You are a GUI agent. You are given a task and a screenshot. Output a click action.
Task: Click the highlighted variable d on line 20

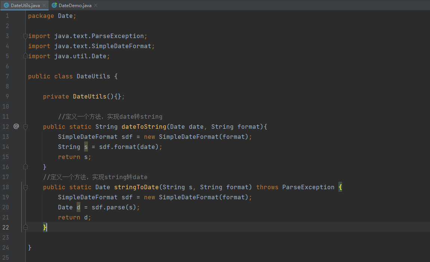[79, 208]
